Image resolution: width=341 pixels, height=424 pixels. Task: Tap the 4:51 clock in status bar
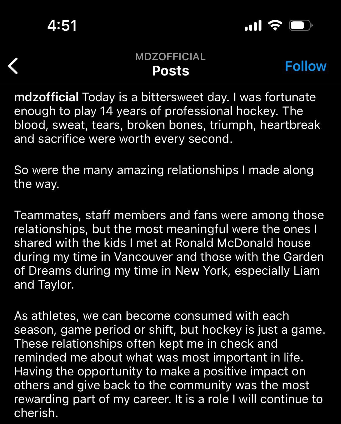(x=62, y=25)
